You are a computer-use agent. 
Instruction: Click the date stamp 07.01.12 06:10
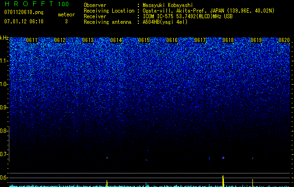[x=24, y=22]
